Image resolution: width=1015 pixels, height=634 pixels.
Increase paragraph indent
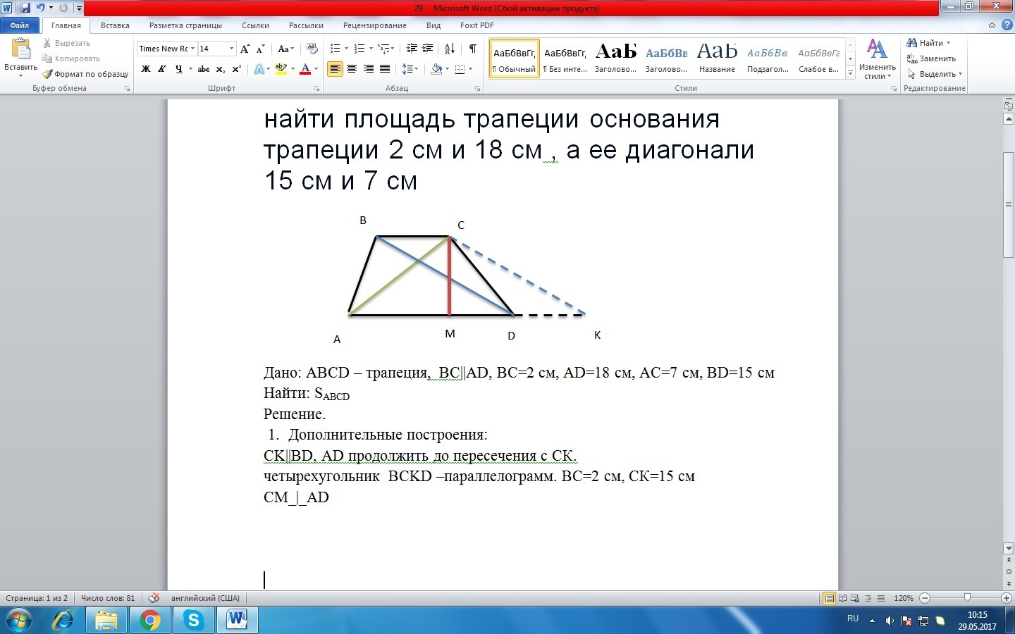coord(428,49)
